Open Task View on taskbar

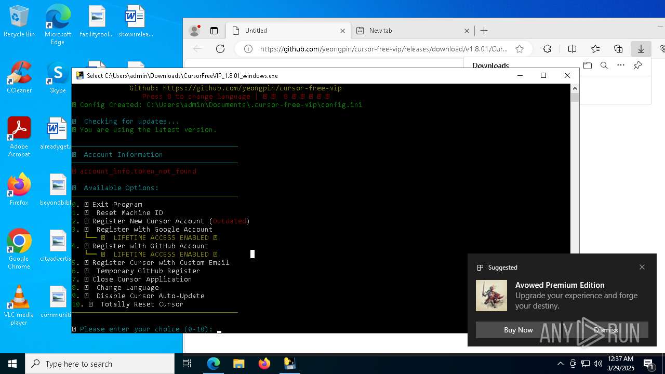click(x=187, y=364)
